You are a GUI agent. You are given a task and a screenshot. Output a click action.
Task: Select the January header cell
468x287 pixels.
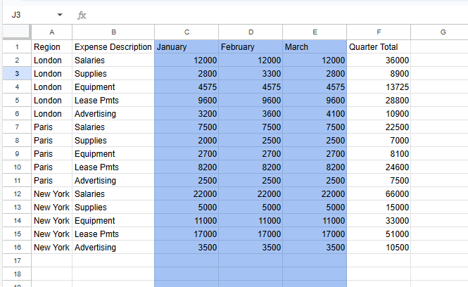tap(186, 47)
